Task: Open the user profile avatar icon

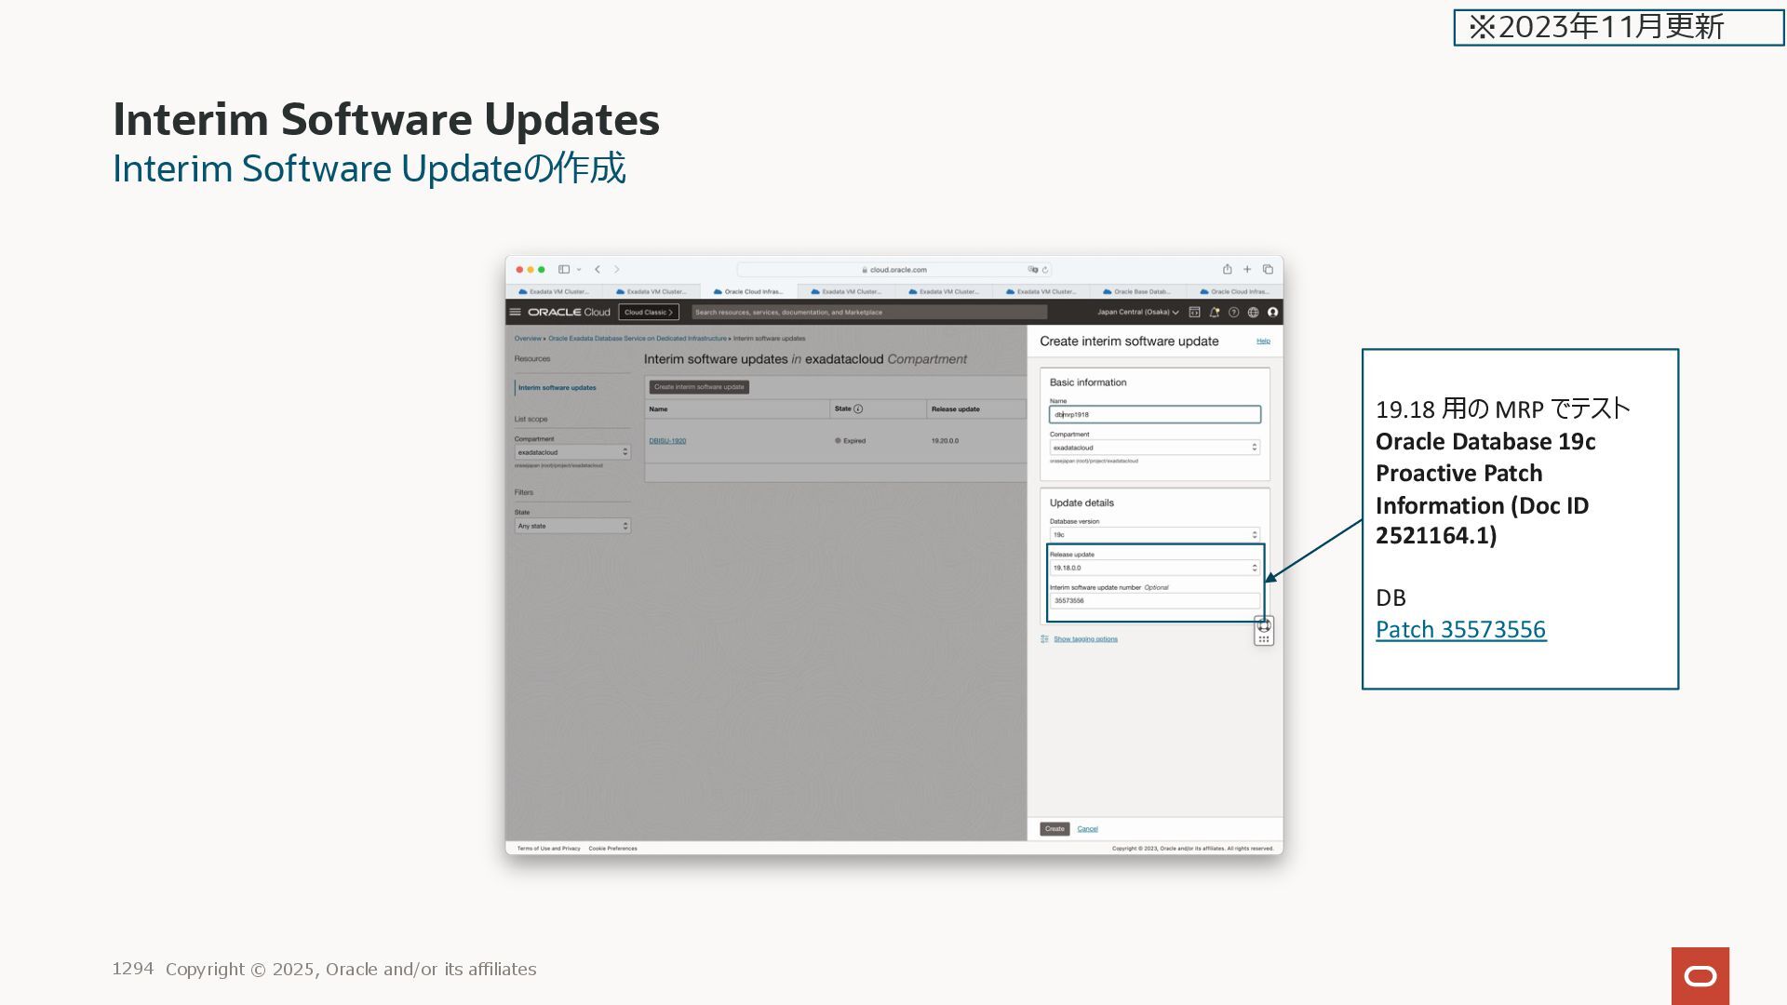Action: (x=1272, y=313)
